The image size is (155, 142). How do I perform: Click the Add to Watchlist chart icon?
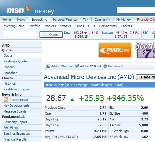pos(48,66)
